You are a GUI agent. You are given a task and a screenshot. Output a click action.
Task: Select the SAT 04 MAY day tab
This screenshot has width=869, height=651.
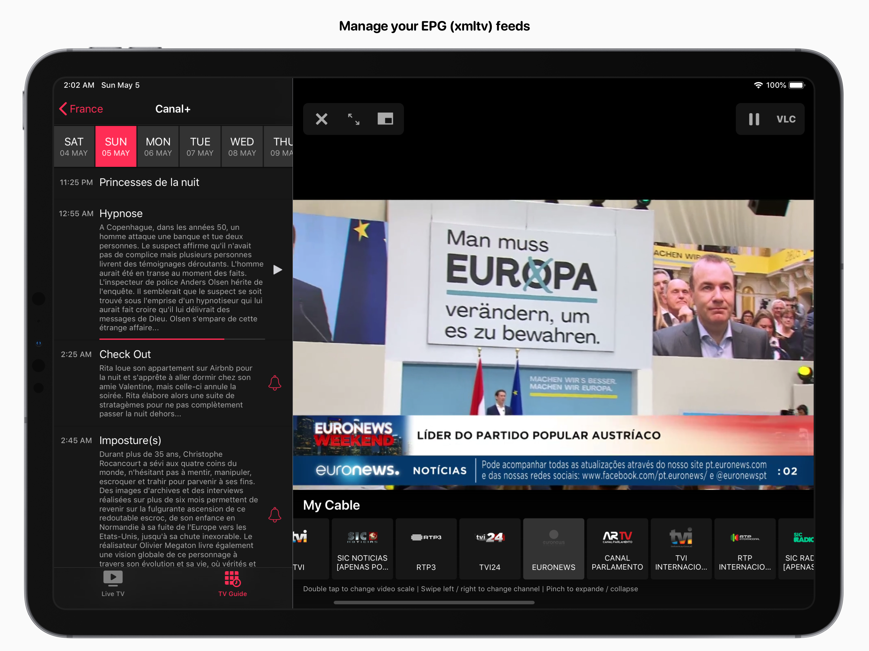[74, 147]
